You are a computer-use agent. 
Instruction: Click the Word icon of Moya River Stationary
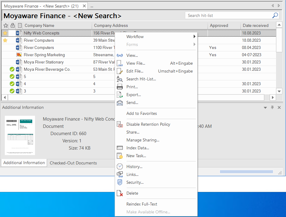[x=19, y=62]
